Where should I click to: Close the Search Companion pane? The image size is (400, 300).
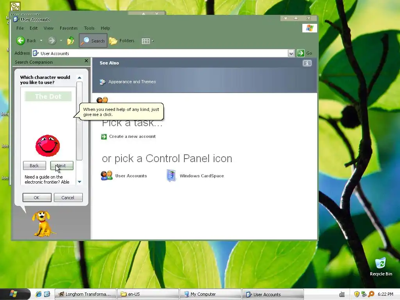coord(86,61)
